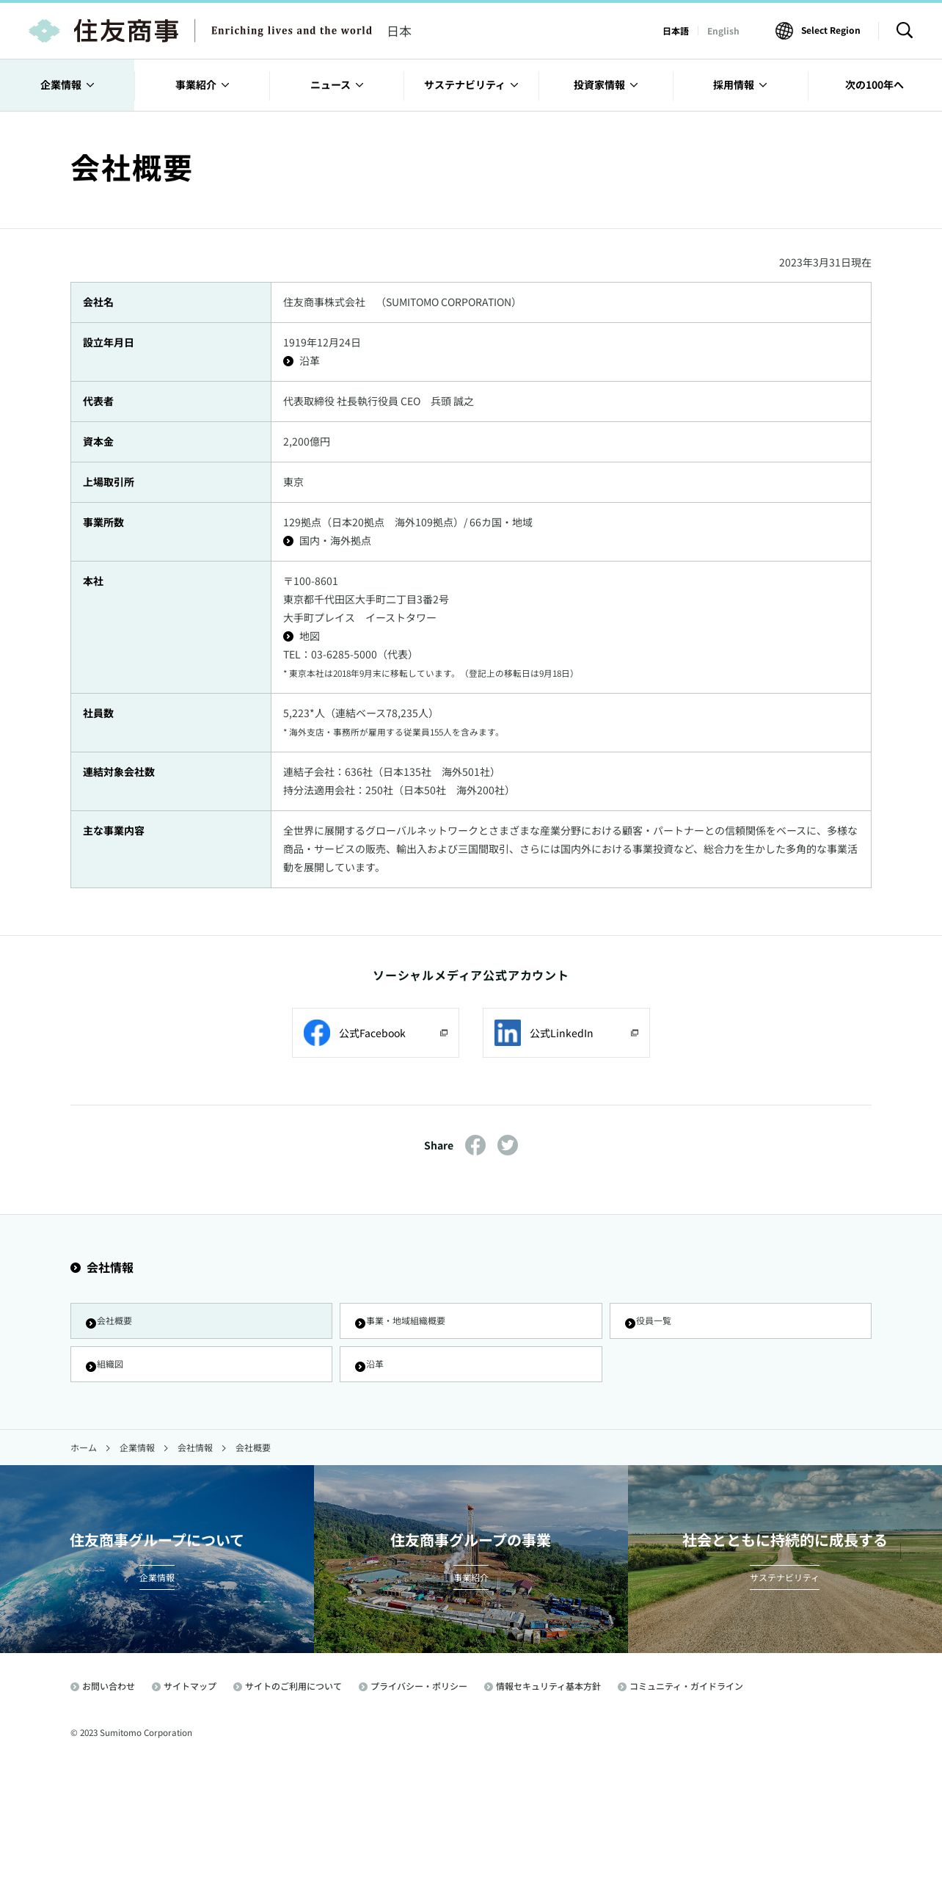The height and width of the screenshot is (1885, 942).
Task: Click external-link icon on 公式LinkedIn card
Action: tap(635, 1033)
